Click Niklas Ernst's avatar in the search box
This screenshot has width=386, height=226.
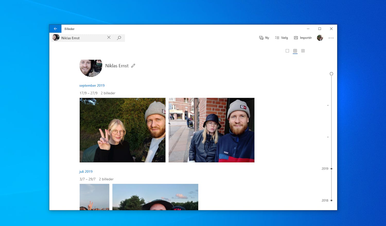coord(56,38)
